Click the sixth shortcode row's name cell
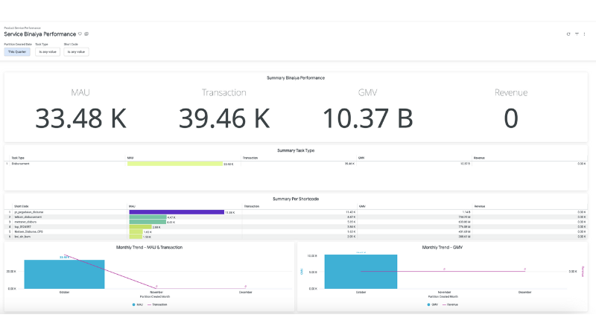 22,237
